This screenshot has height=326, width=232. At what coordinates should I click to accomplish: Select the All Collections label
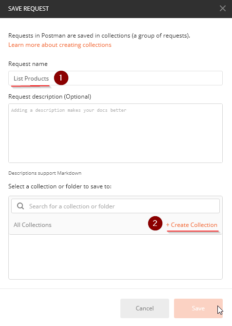(x=32, y=225)
